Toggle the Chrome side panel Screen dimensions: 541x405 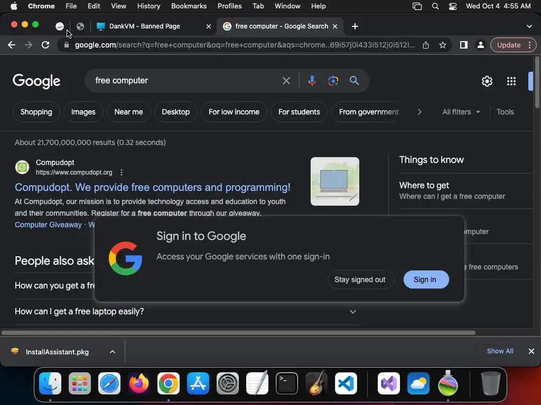click(x=464, y=45)
